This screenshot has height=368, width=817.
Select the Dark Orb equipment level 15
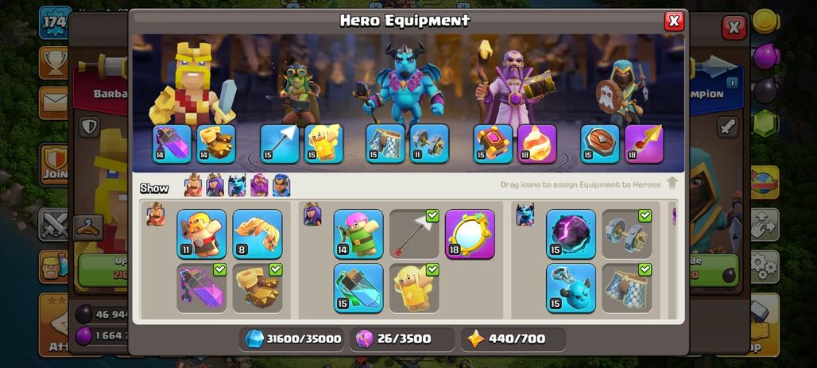click(x=571, y=234)
